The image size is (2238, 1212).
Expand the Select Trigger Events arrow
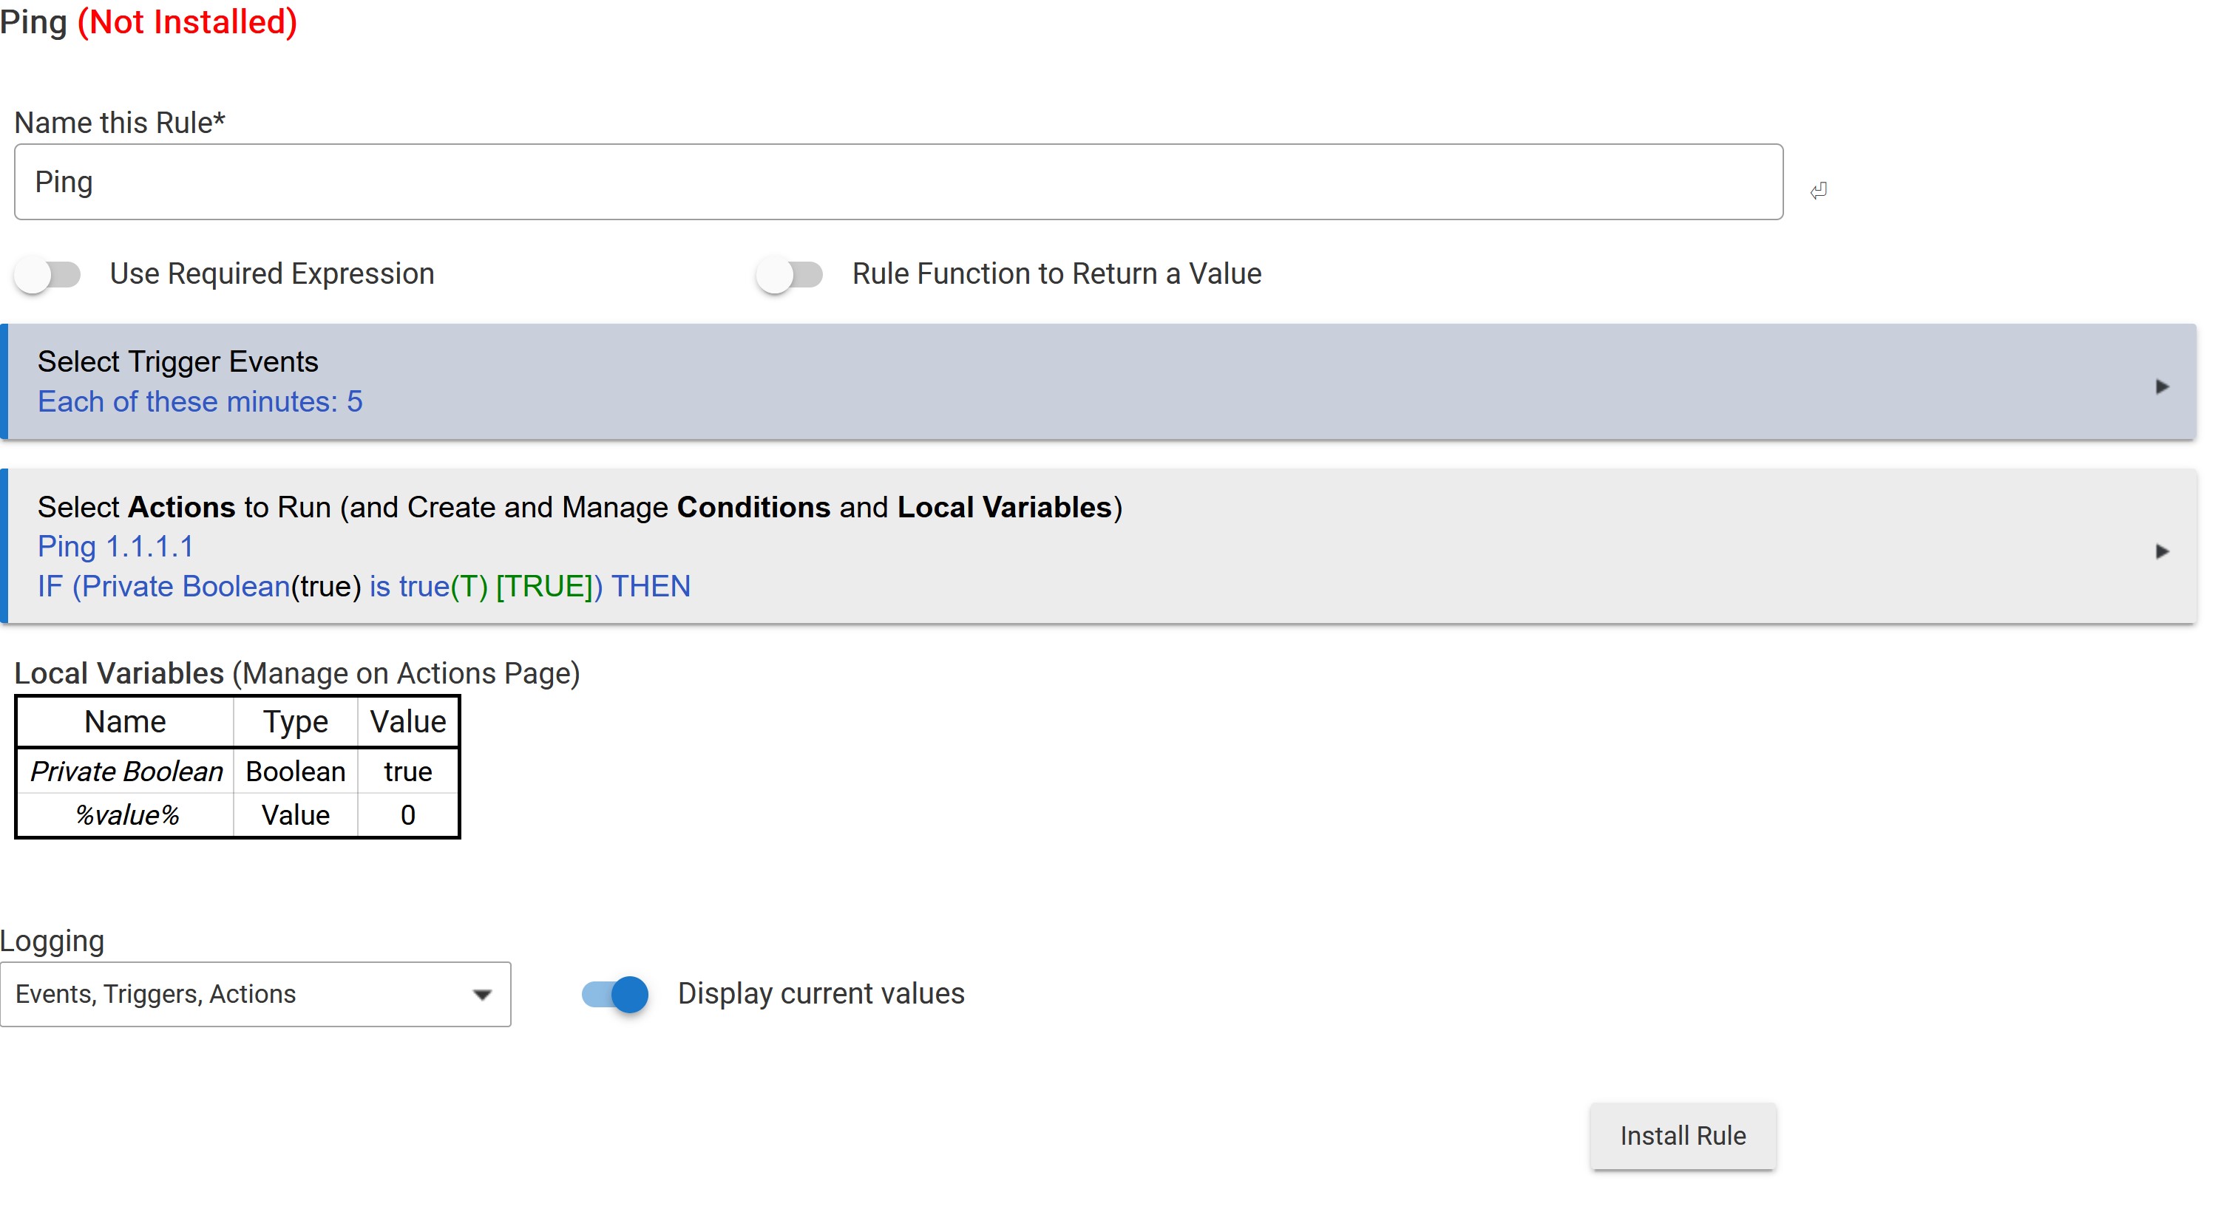(x=2163, y=387)
